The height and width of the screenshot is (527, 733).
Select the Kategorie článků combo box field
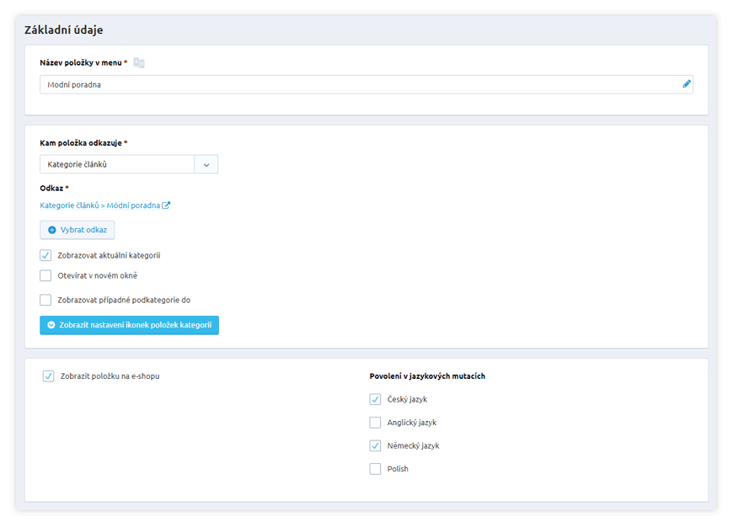point(117,164)
